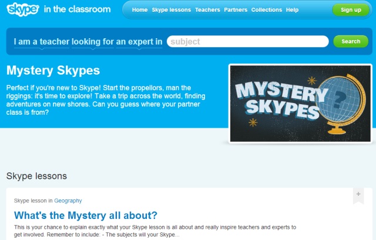Viewport: 376px width, 240px height.
Task: Open "What's the Mystery all about?" lesson
Action: pos(86,215)
